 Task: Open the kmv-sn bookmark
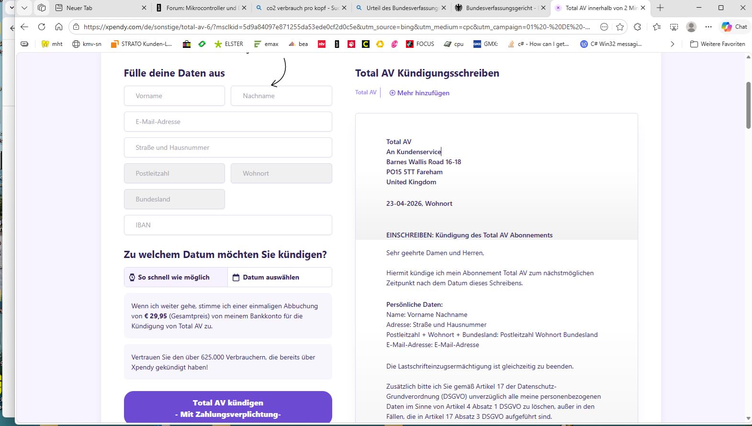pos(87,44)
